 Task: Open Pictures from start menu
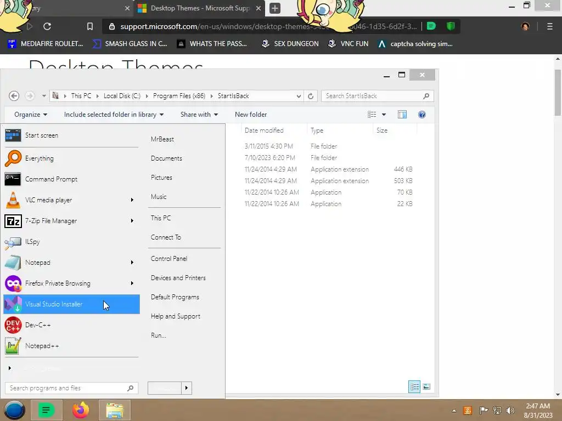click(x=161, y=178)
